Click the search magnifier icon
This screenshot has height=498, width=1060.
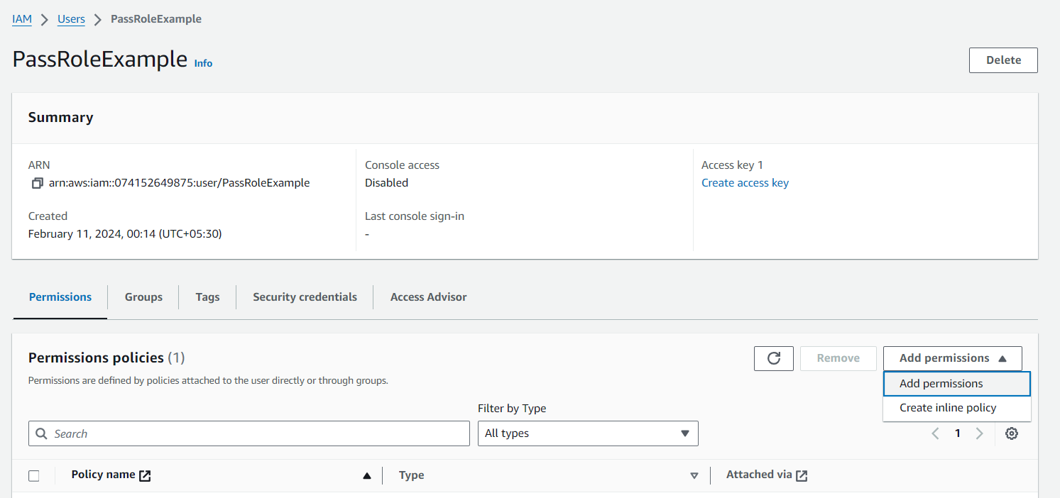pos(41,433)
